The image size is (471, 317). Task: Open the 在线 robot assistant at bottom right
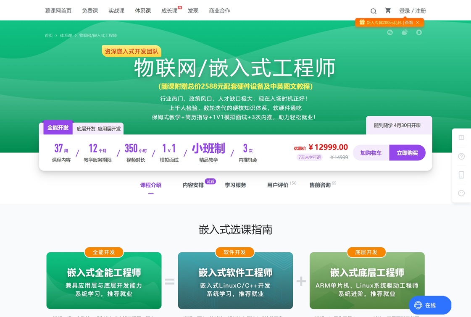point(429,305)
